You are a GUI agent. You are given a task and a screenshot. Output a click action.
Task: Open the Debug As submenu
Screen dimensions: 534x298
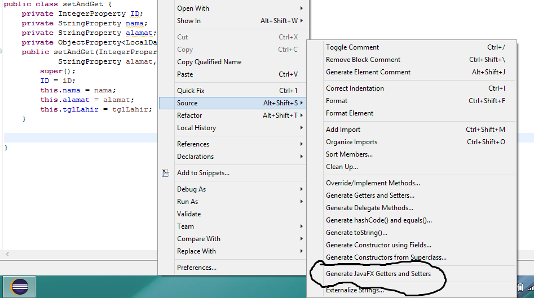coord(233,189)
